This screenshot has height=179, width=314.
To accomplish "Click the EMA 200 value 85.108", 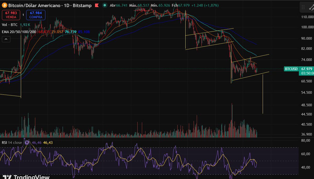I will pyautogui.click(x=83, y=32).
